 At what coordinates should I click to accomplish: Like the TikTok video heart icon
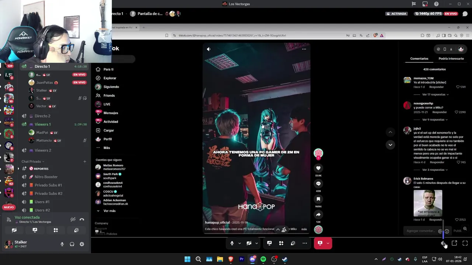318,168
